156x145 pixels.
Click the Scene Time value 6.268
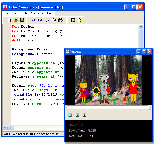[92, 131]
